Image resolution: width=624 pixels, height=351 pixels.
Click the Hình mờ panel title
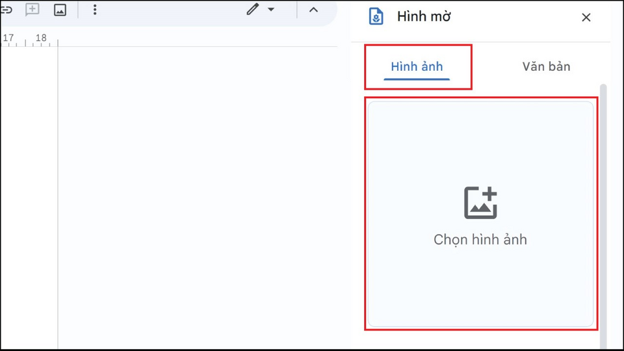pyautogui.click(x=424, y=17)
